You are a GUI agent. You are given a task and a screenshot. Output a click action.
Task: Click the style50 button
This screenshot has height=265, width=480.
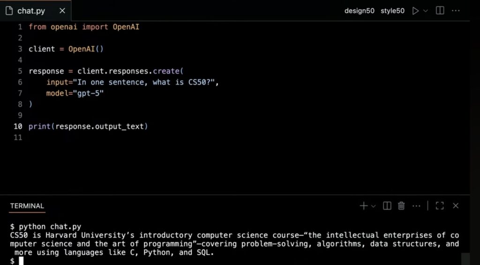point(392,11)
